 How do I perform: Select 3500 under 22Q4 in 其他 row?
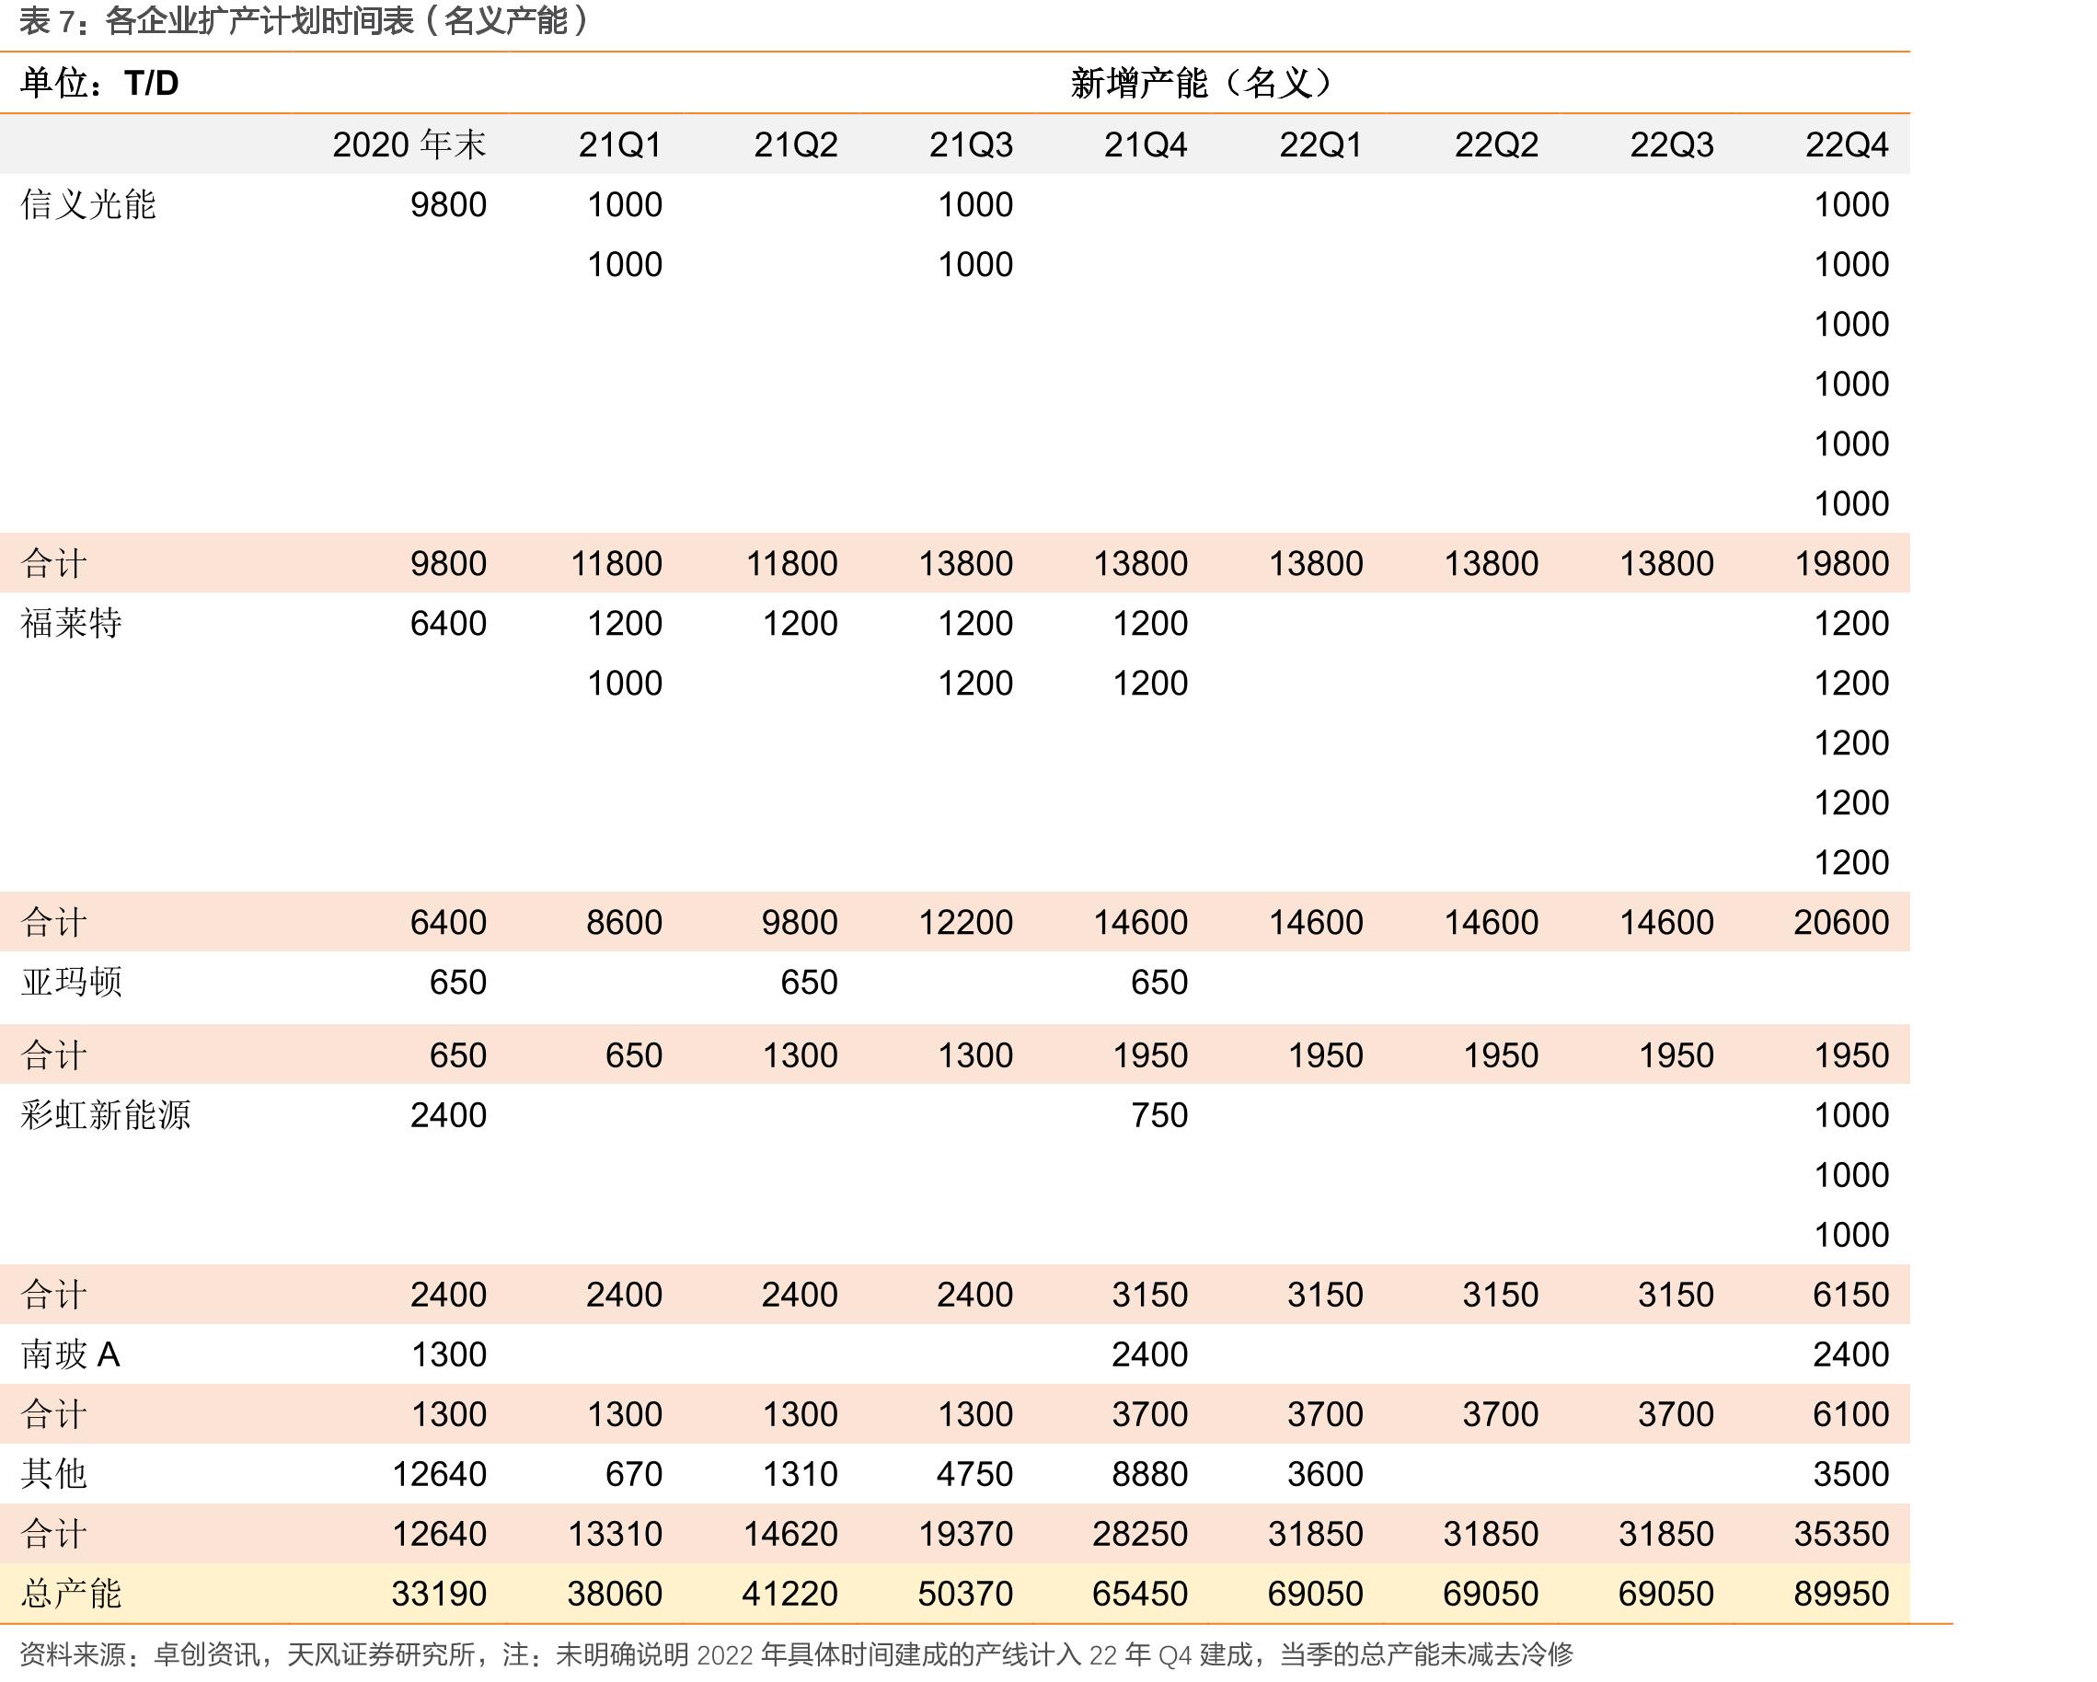(1850, 1474)
